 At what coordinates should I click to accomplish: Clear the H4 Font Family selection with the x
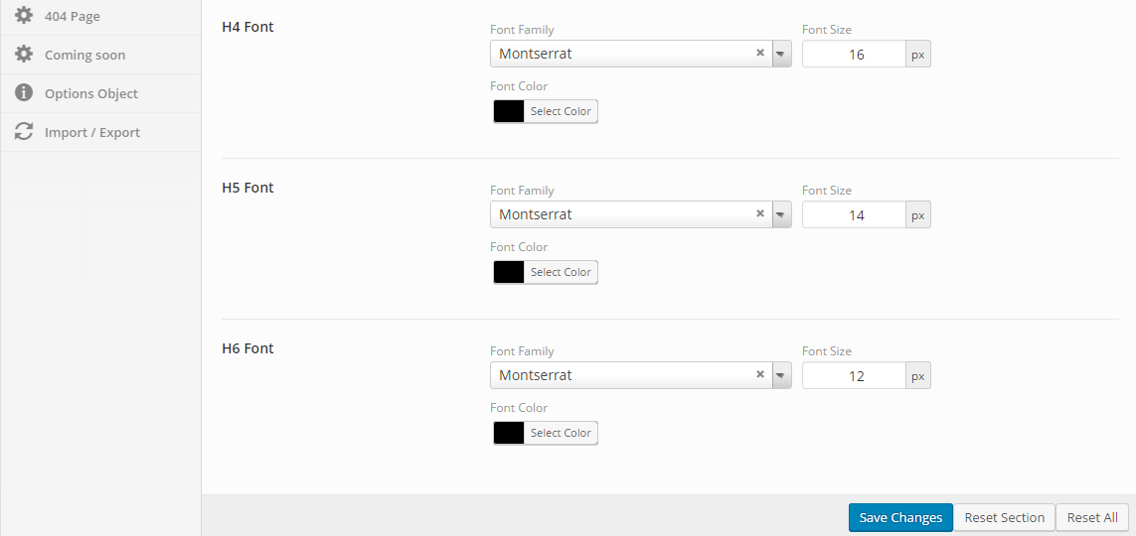coord(760,53)
